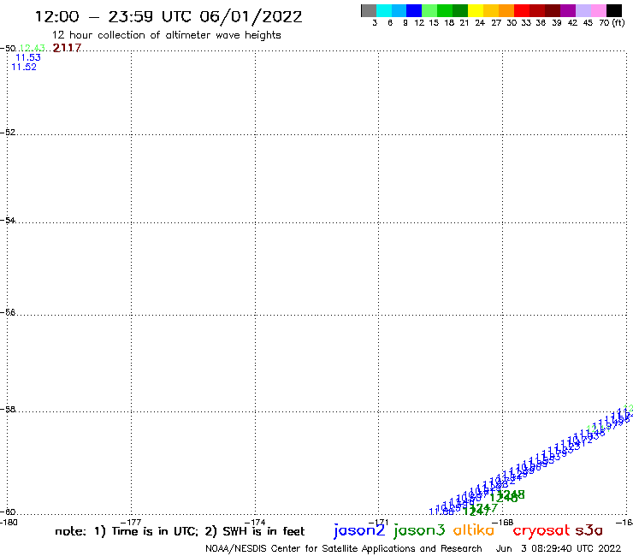
Task: Click the green 12.48 value above the 12.47 reading
Action: pyautogui.click(x=511, y=494)
